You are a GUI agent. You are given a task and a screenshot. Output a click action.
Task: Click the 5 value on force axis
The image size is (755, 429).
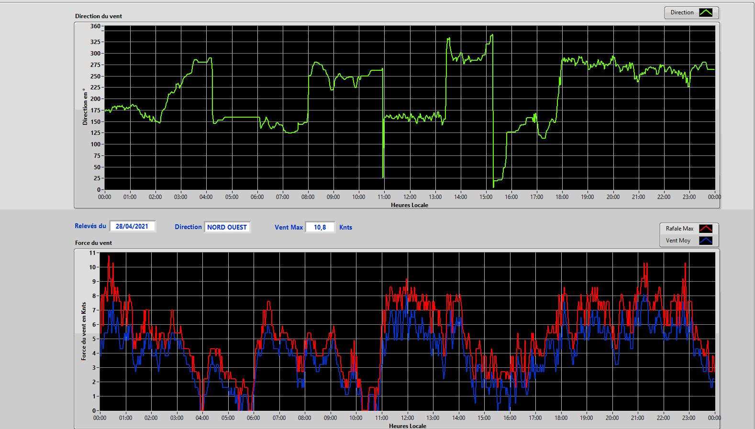pyautogui.click(x=94, y=339)
